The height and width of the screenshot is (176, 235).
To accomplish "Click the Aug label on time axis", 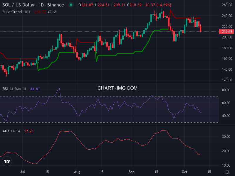I will tap(77, 171).
